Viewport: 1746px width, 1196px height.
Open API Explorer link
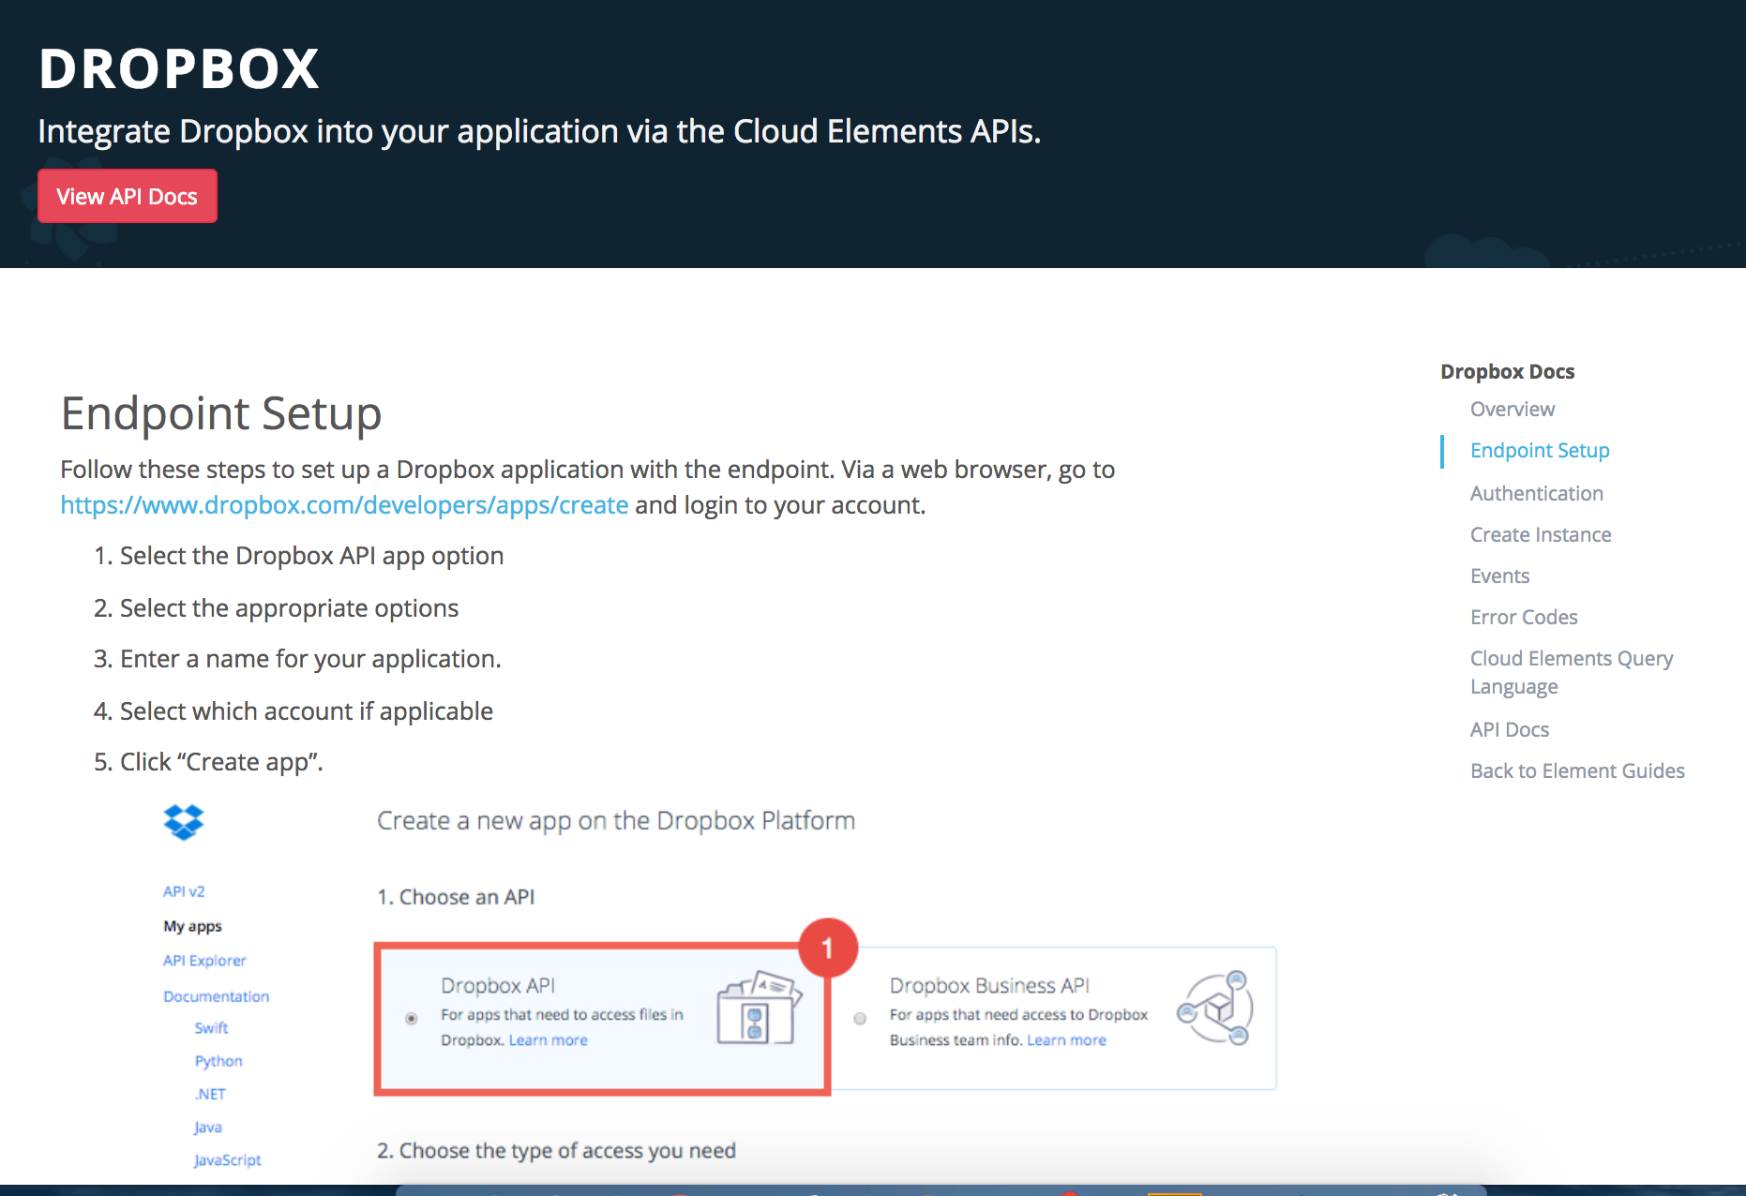[x=204, y=961]
